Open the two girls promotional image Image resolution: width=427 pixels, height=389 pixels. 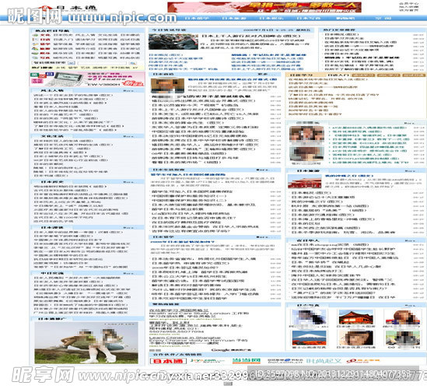(86, 342)
